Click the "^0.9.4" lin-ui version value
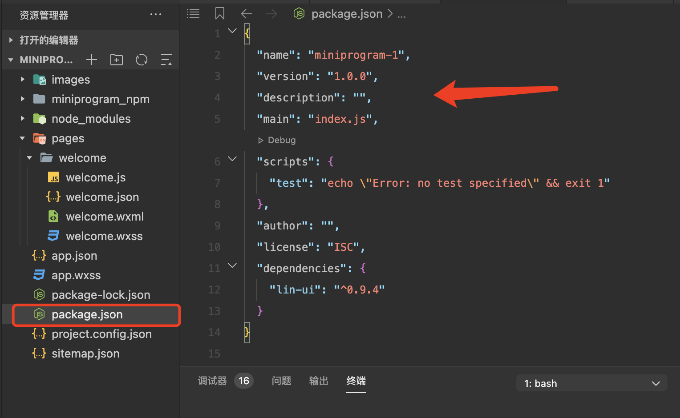This screenshot has height=418, width=680. (359, 289)
